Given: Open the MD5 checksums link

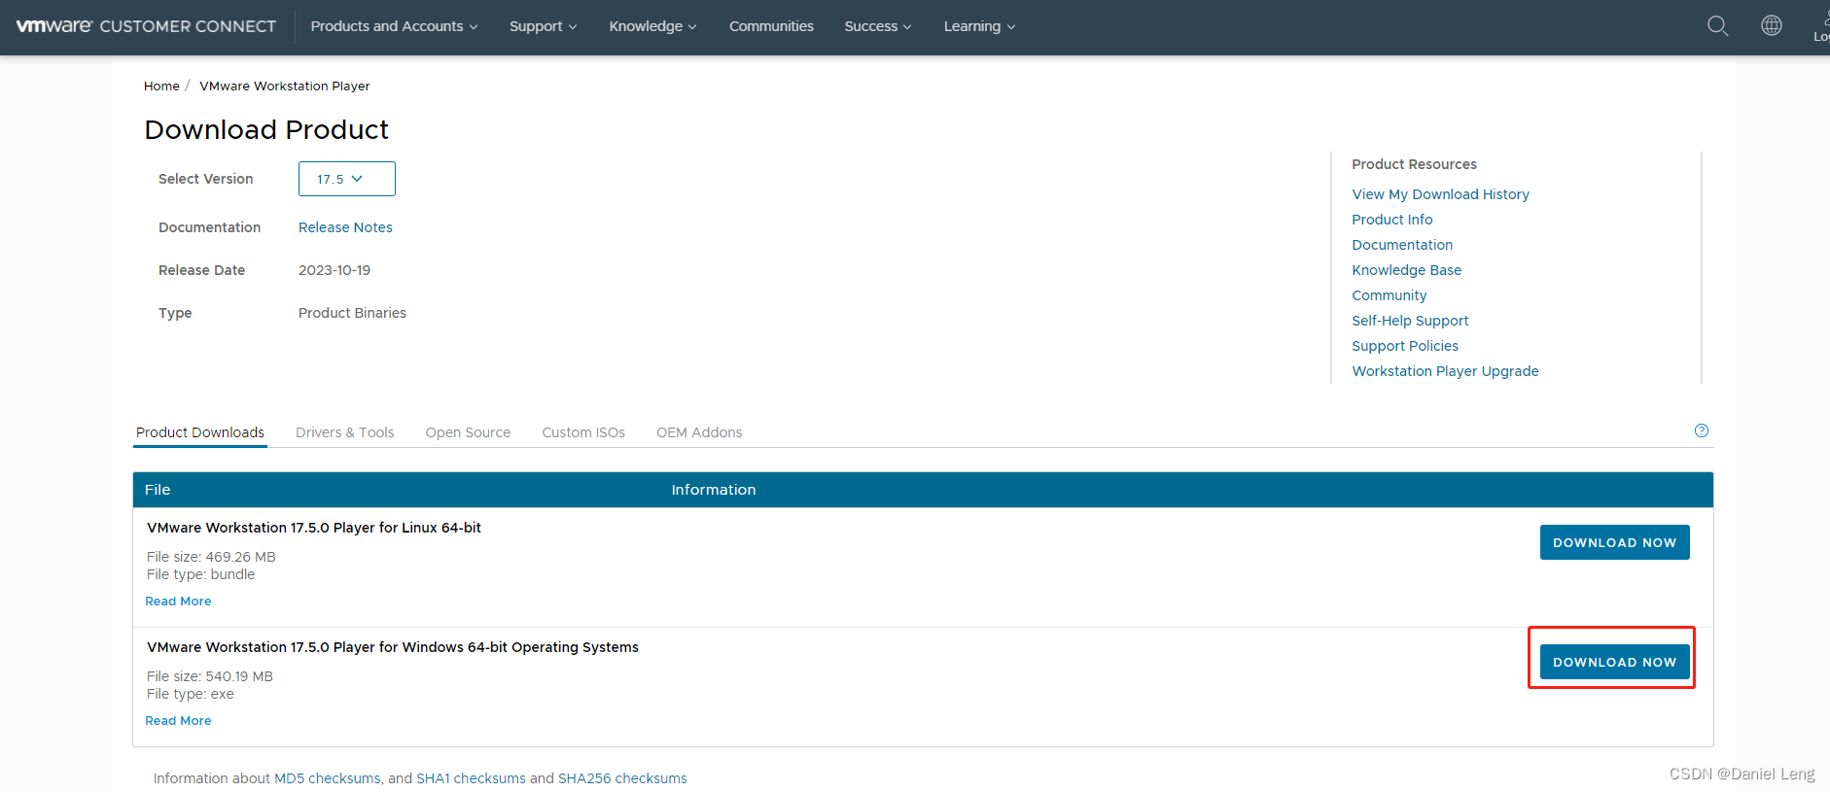Looking at the screenshot, I should click(328, 778).
